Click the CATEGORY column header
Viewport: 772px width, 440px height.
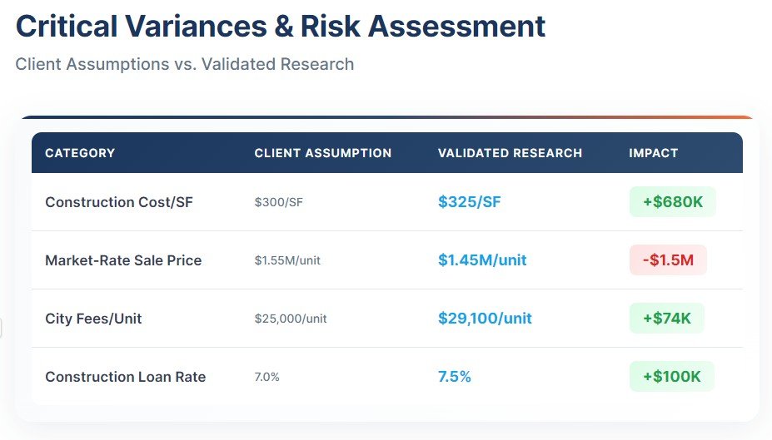[x=80, y=153]
